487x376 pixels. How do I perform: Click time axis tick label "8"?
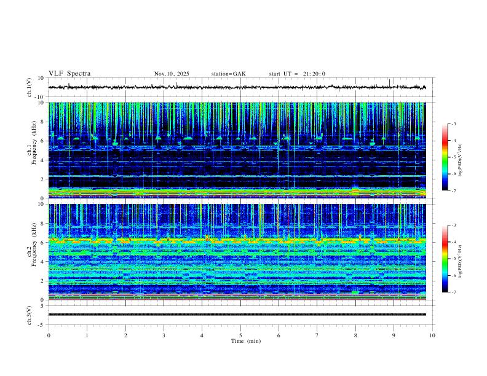click(355, 335)
